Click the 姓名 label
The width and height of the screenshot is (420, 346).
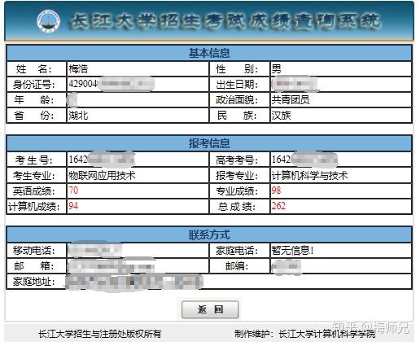[x=33, y=68]
